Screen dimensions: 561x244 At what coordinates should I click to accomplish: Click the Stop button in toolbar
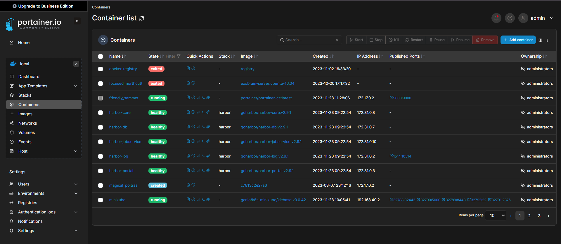[x=376, y=40]
